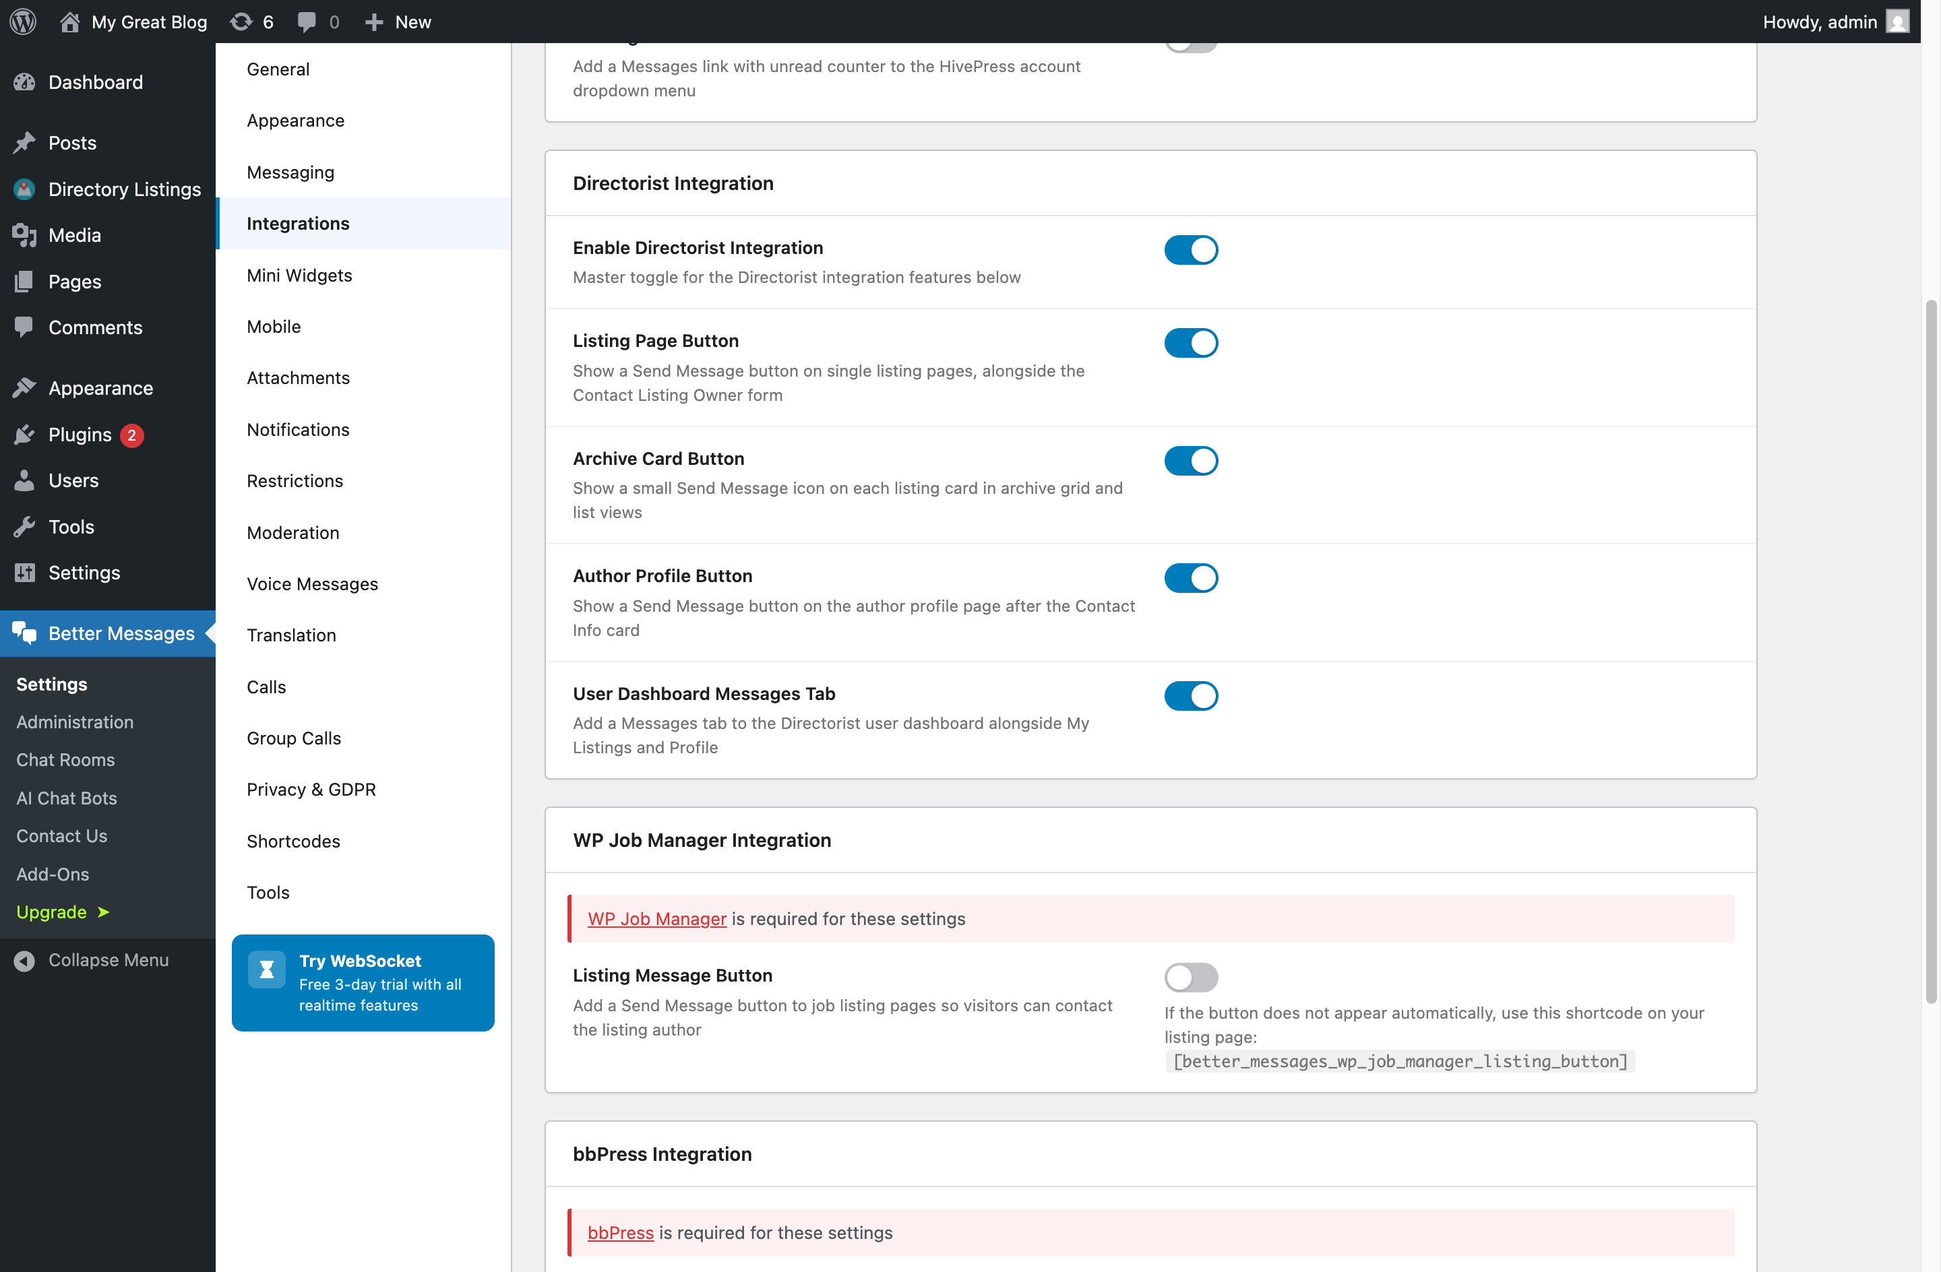The height and width of the screenshot is (1272, 1941).
Task: Switch to the Translation tab
Action: click(x=364, y=635)
